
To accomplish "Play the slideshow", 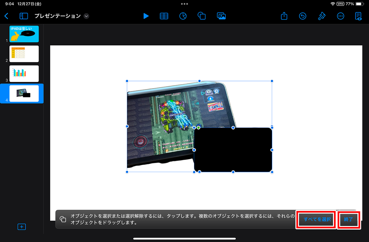I will click(x=146, y=16).
